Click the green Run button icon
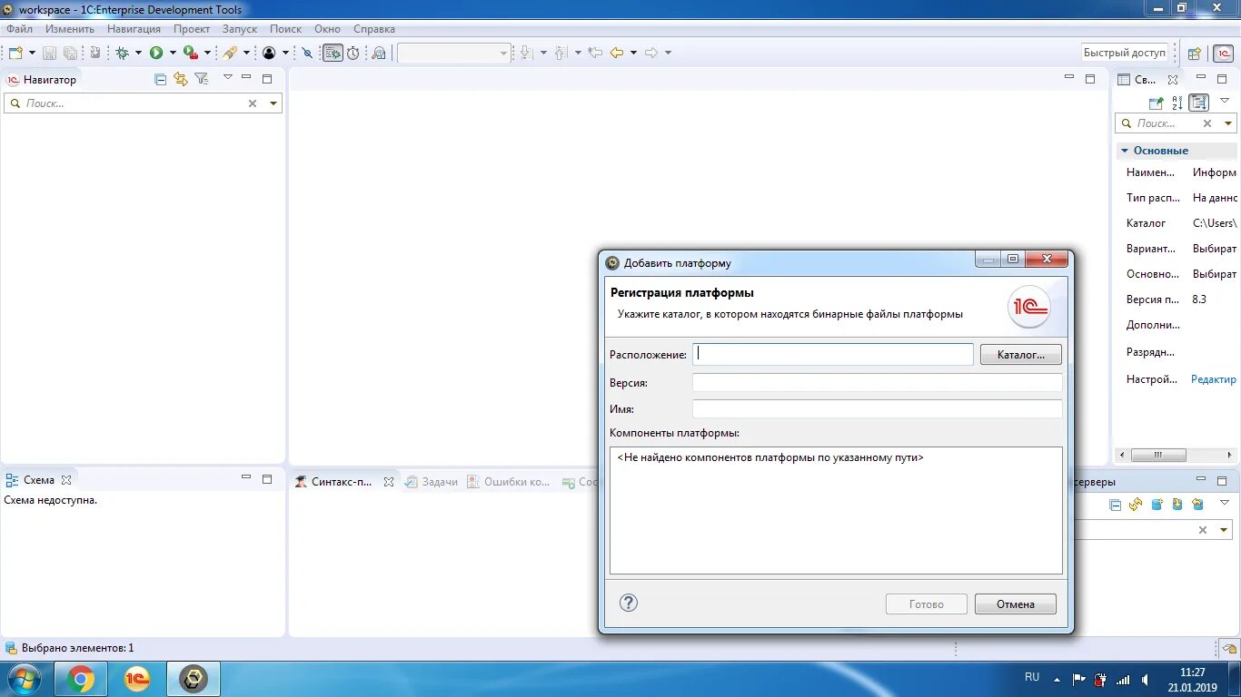The width and height of the screenshot is (1241, 697). (x=156, y=53)
